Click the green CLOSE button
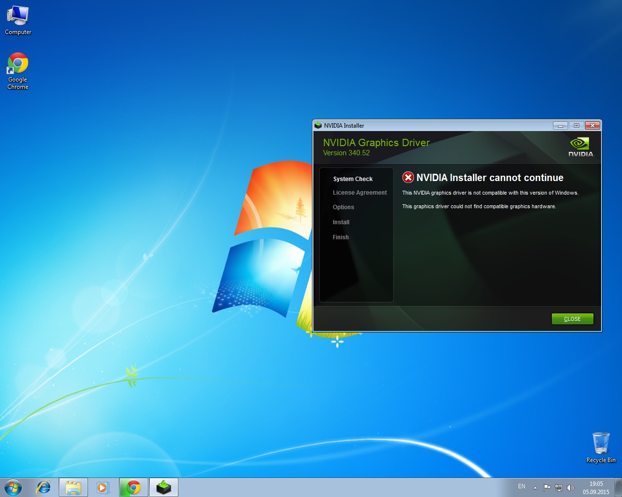This screenshot has width=622, height=497. click(x=572, y=319)
